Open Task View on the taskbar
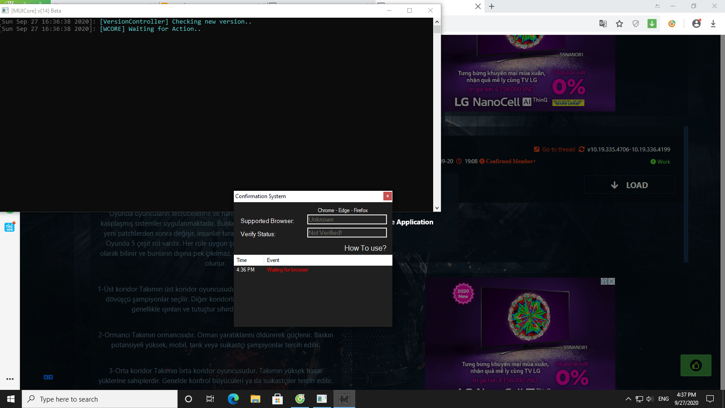This screenshot has height=408, width=725. tap(210, 399)
